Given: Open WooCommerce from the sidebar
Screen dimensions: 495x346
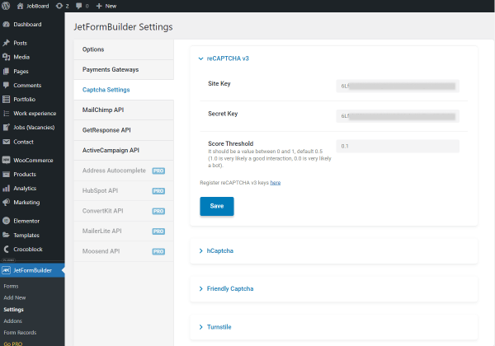Looking at the screenshot, I should [x=32, y=160].
